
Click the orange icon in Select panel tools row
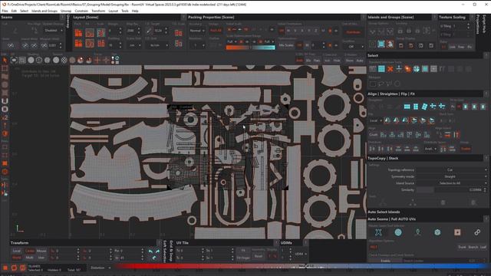tap(407, 69)
